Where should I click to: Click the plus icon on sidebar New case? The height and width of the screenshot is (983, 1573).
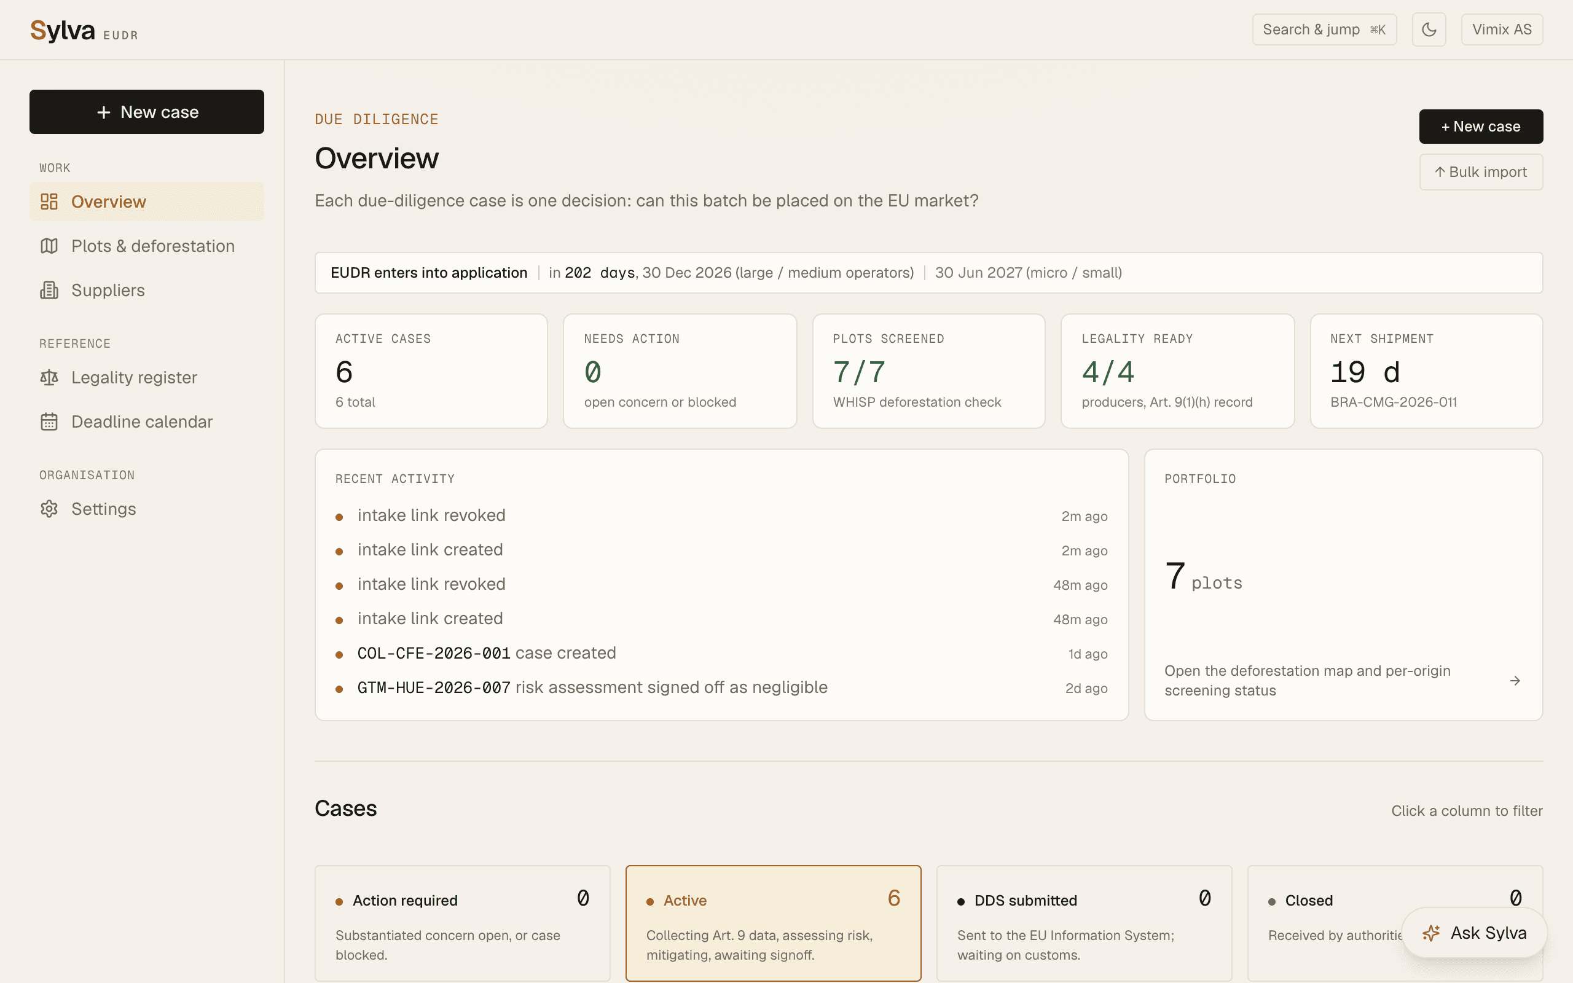103,112
